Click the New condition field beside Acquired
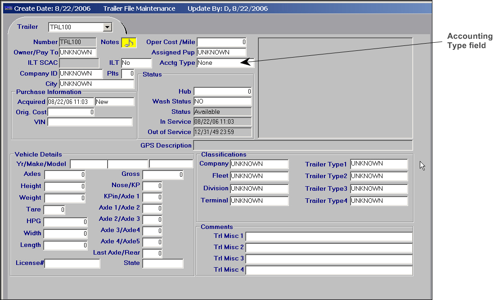Viewport: 499px width, 300px height. 115,102
